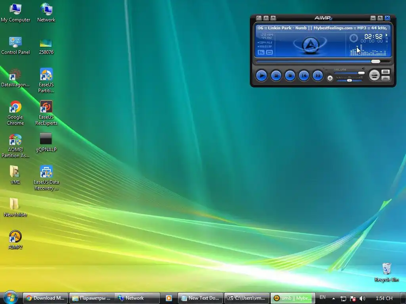Image resolution: width=406 pixels, height=304 pixels.
Task: Select the Control Panel desktop icon
Action: point(15,46)
